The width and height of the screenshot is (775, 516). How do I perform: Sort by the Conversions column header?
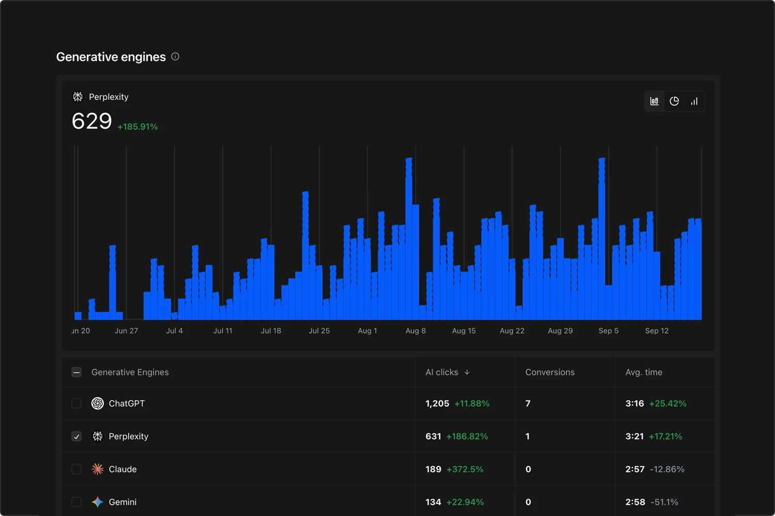[550, 372]
